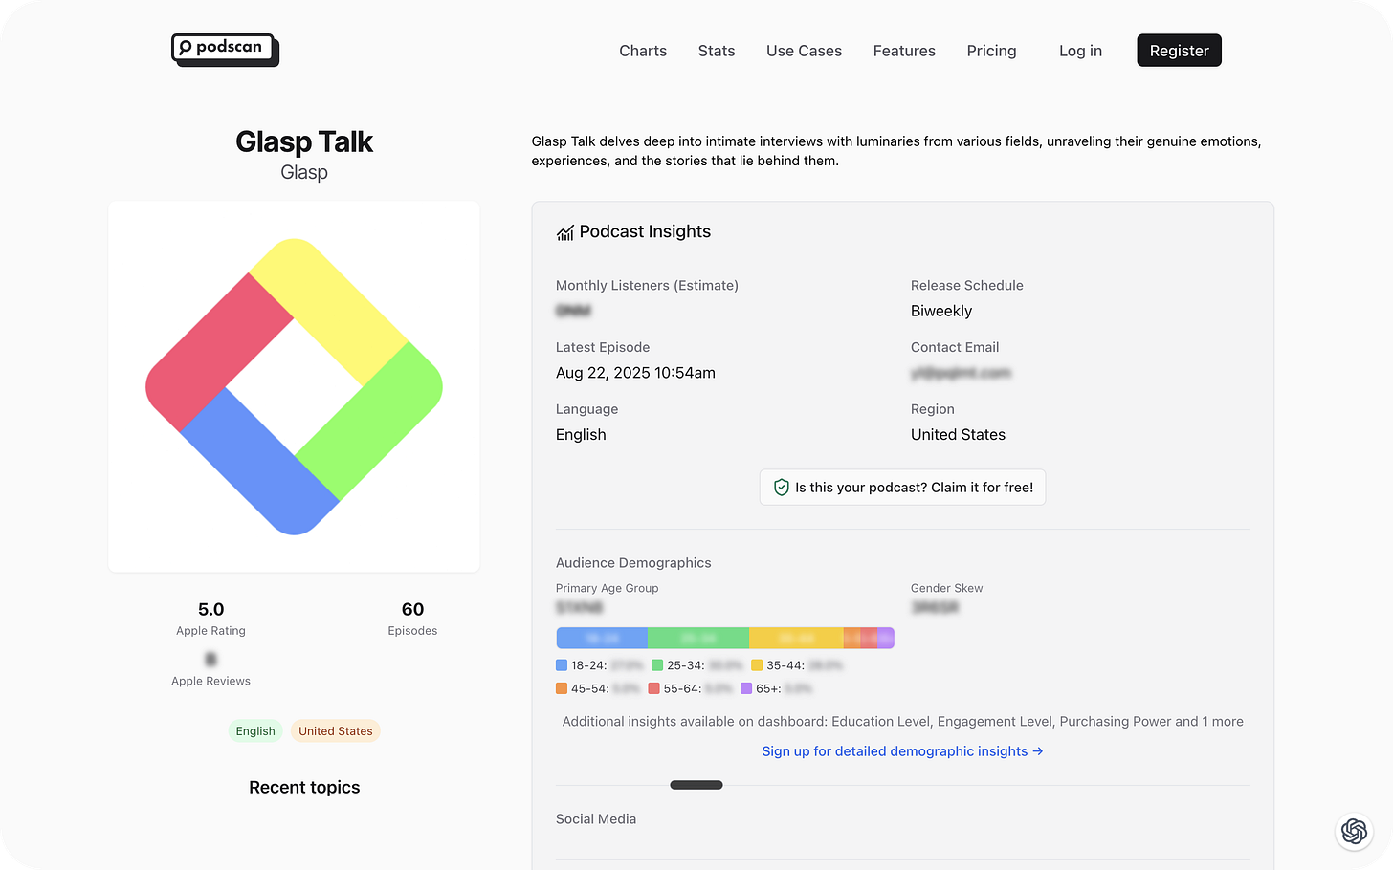
Task: Go to Use Cases page
Action: point(804,51)
